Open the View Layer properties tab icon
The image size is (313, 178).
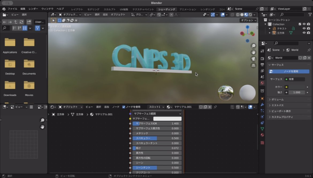pyautogui.click(x=262, y=71)
